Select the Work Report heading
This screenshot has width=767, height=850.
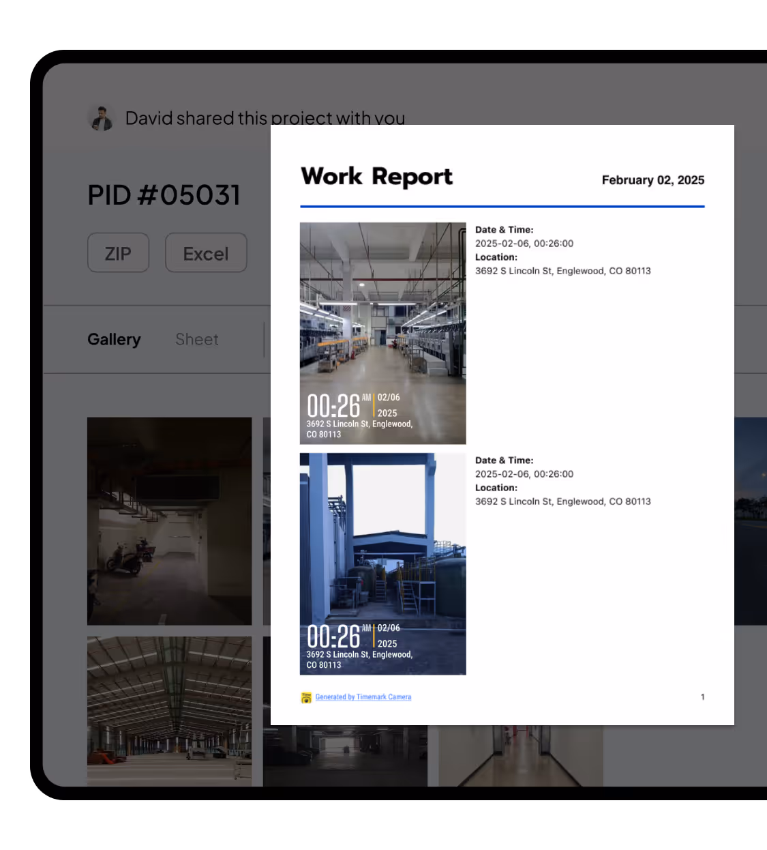(376, 177)
